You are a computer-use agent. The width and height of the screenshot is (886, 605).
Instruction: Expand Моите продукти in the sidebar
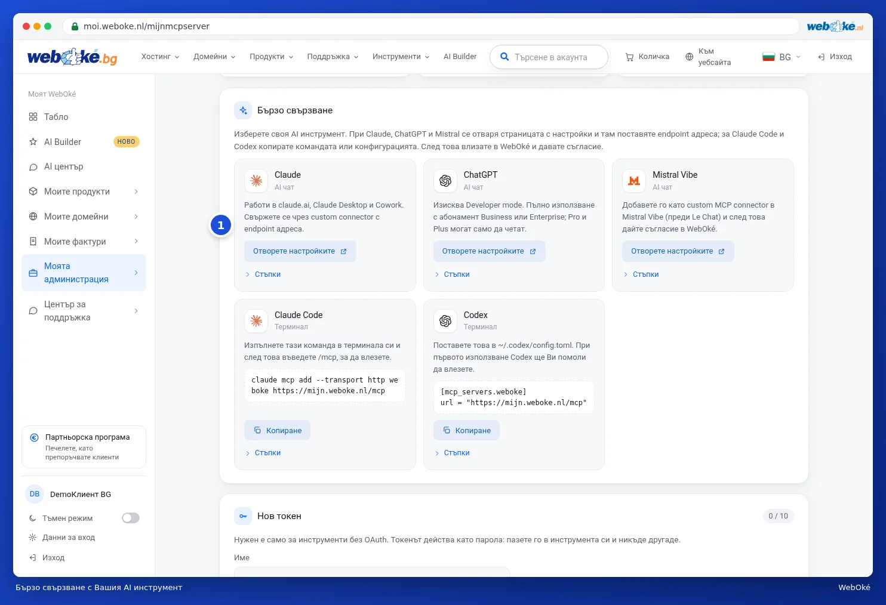pos(84,192)
